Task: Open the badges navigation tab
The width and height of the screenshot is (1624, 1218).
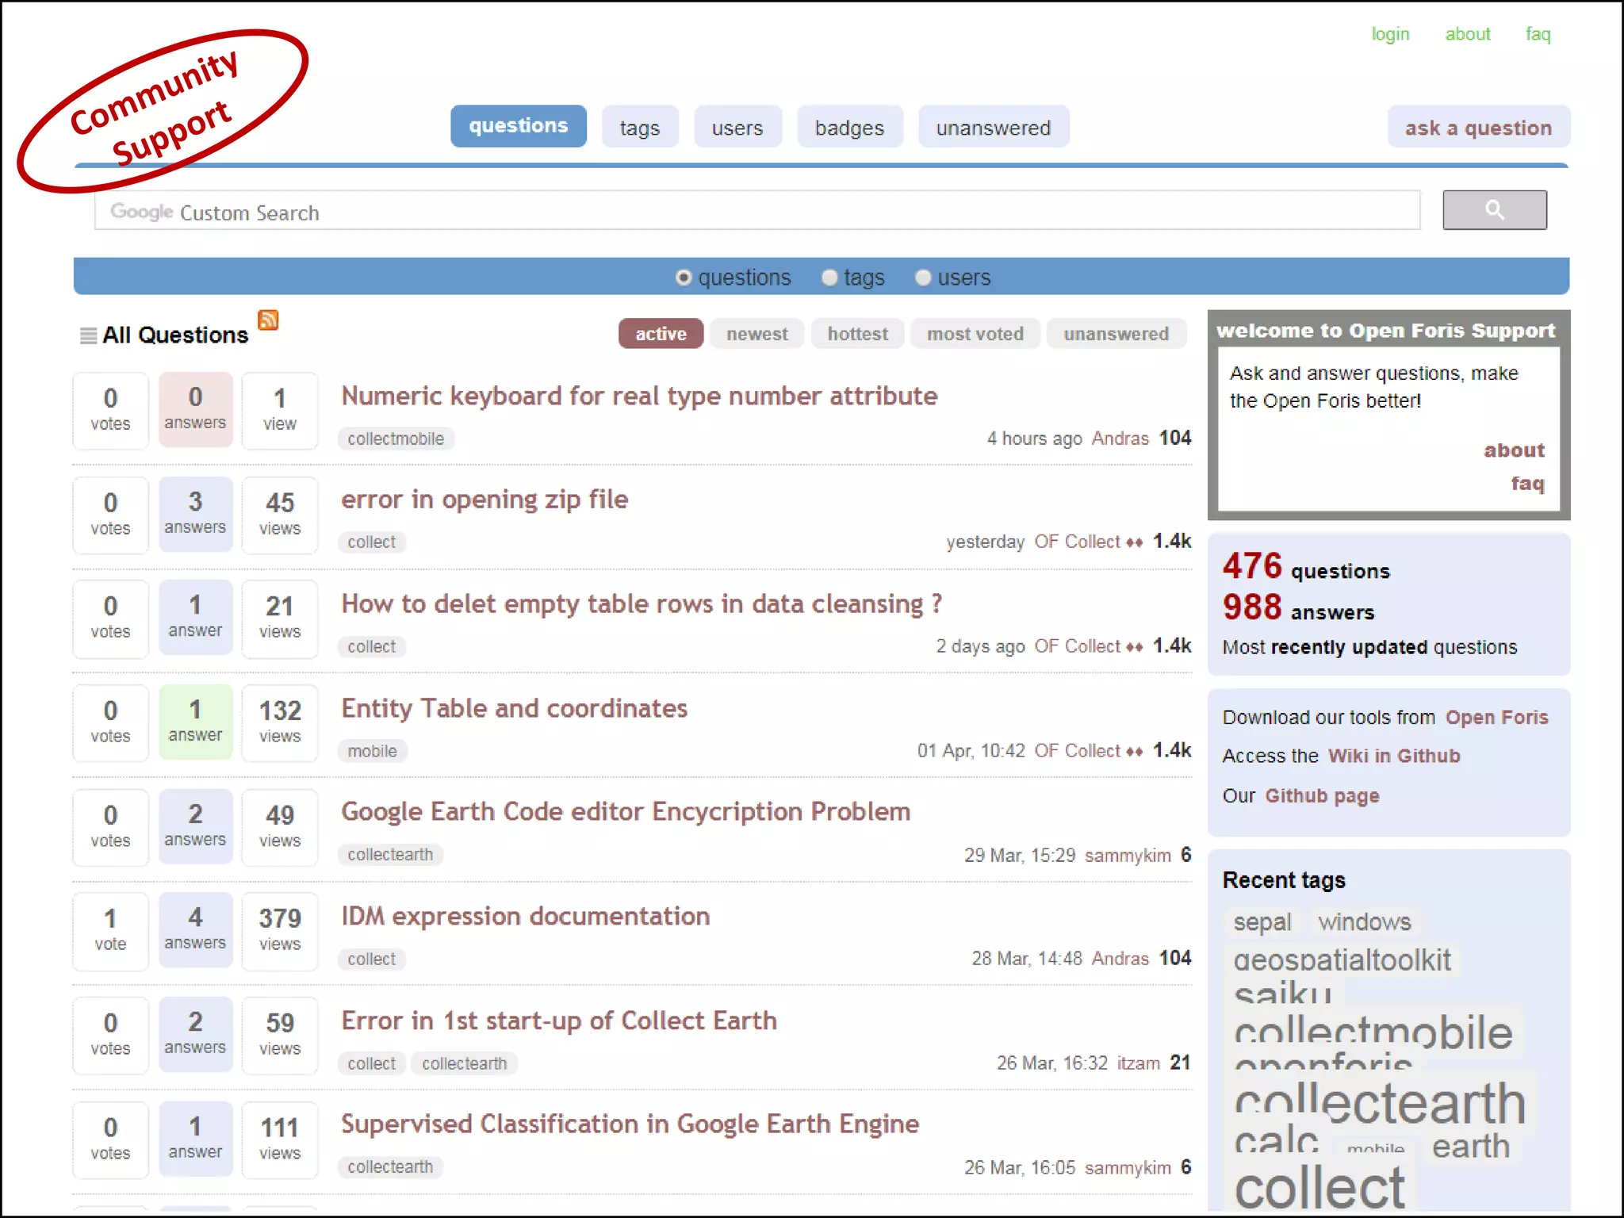Action: tap(848, 128)
